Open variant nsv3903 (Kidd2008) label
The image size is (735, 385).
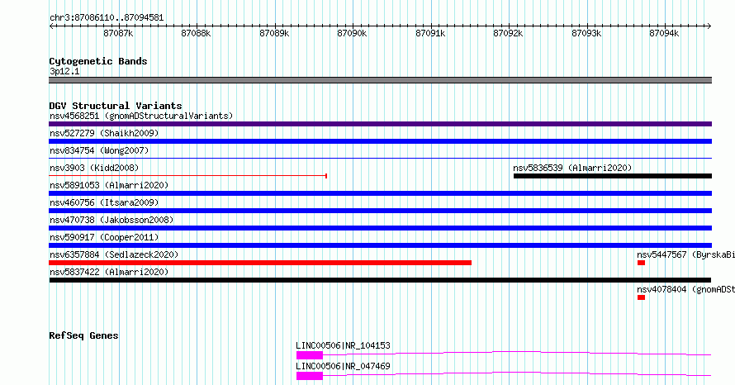(x=94, y=168)
